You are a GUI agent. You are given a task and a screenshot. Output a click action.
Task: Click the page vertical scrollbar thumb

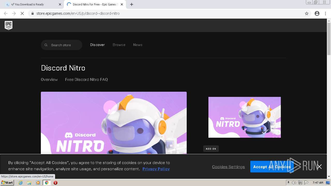click(x=329, y=39)
